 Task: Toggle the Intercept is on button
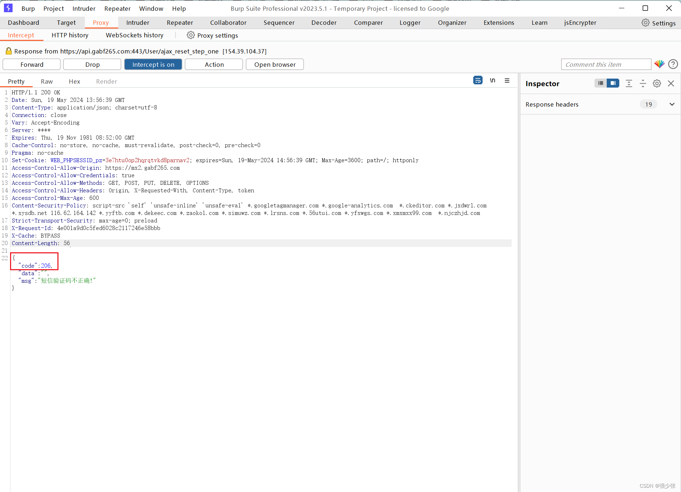coord(153,65)
